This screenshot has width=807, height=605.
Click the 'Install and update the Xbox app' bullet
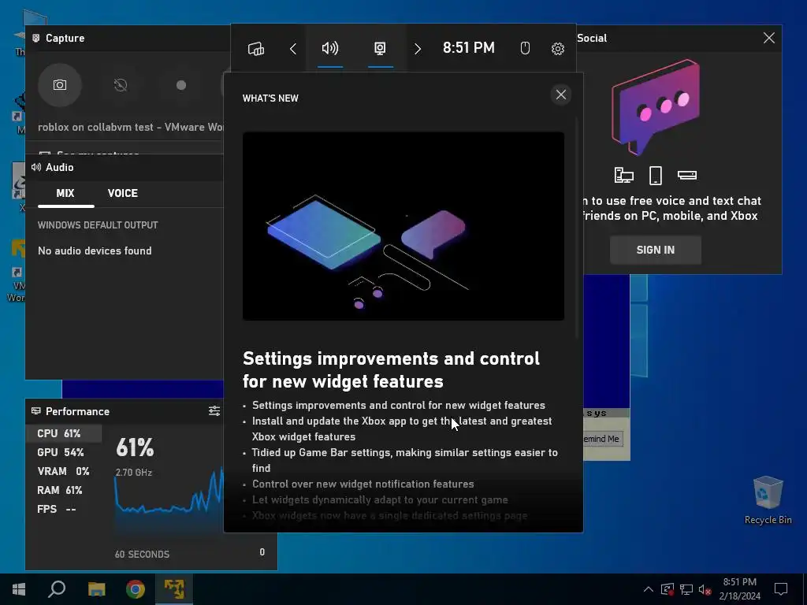pos(402,429)
